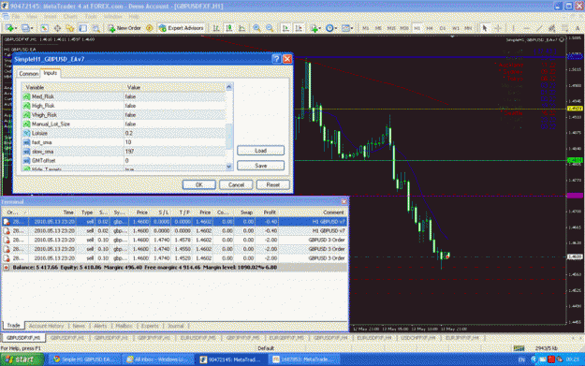Select the vertical line drawing tool
The image size is (585, 366).
513,28
